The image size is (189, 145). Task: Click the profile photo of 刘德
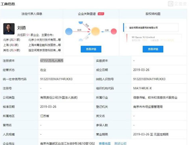9,29
